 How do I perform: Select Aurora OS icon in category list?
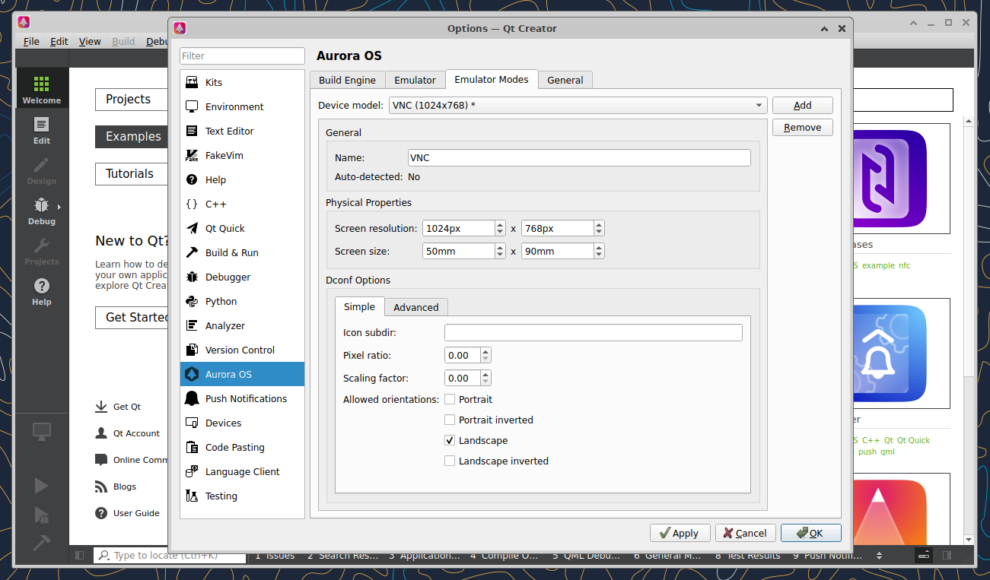[192, 374]
